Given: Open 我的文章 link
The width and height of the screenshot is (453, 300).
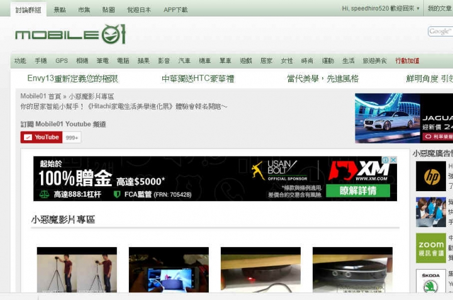Looking at the screenshot, I should point(440,9).
